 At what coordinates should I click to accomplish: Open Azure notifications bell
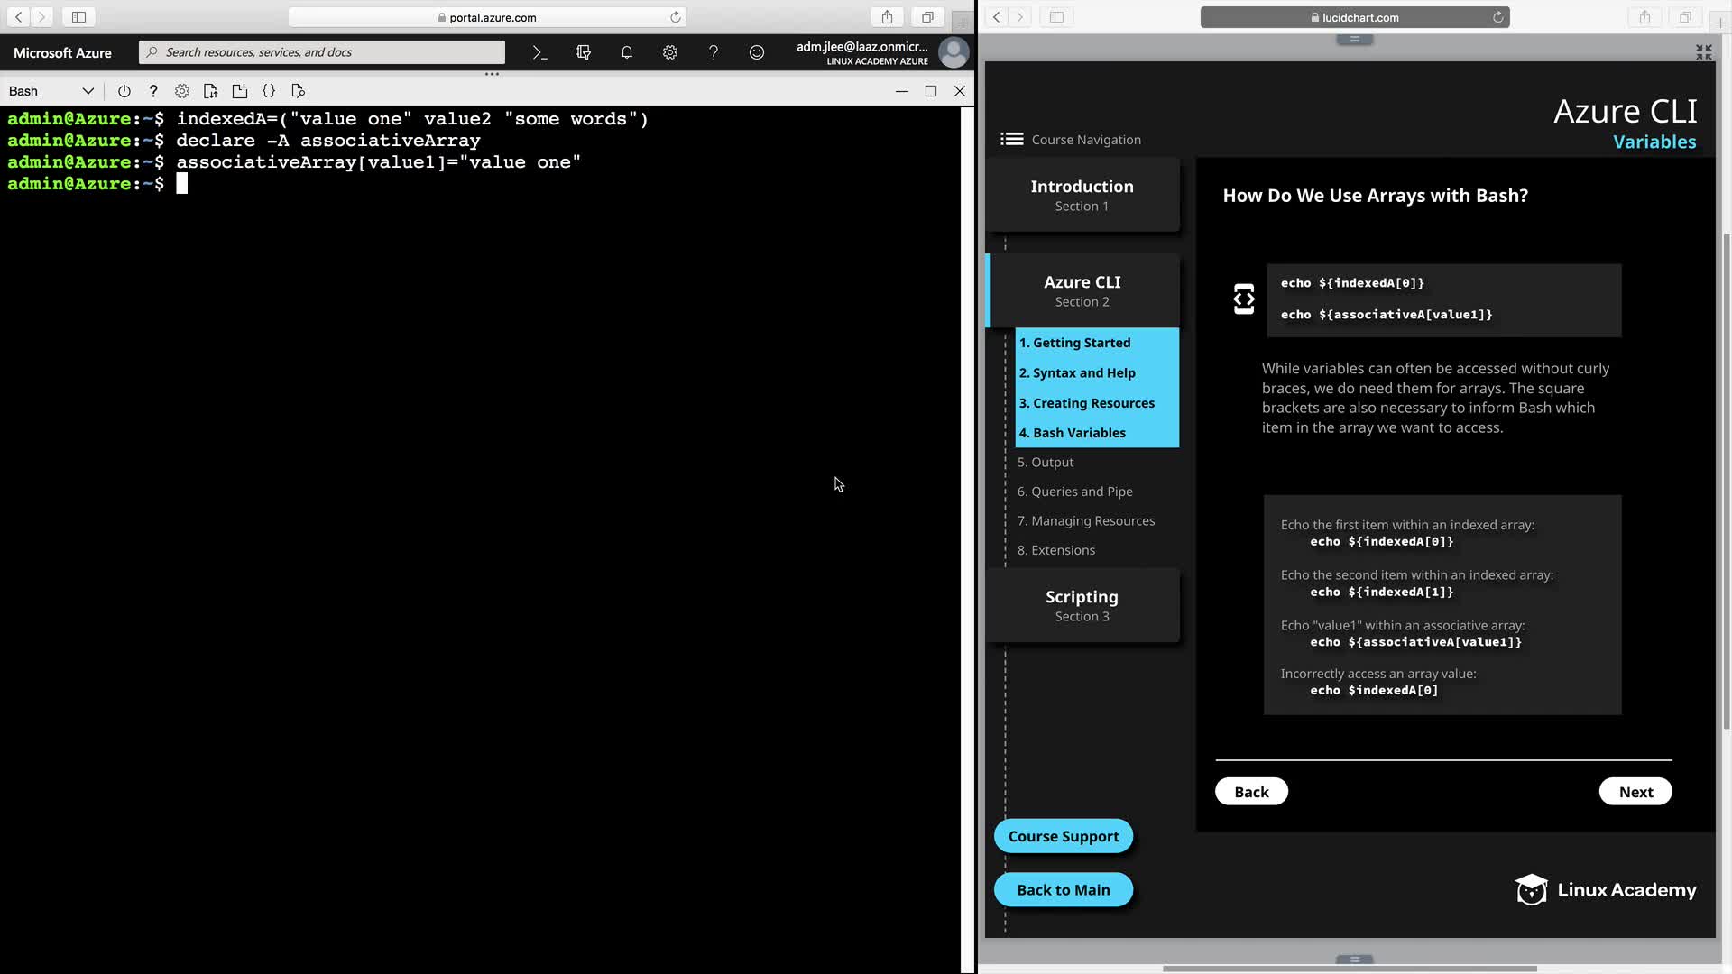[627, 52]
